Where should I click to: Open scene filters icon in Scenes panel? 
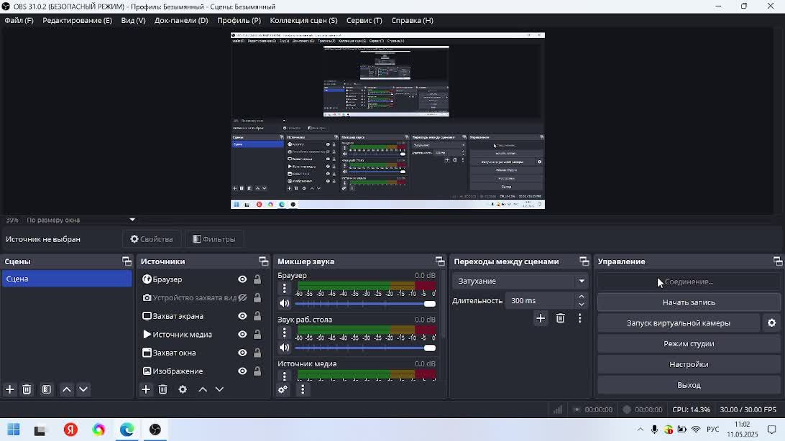click(x=47, y=389)
